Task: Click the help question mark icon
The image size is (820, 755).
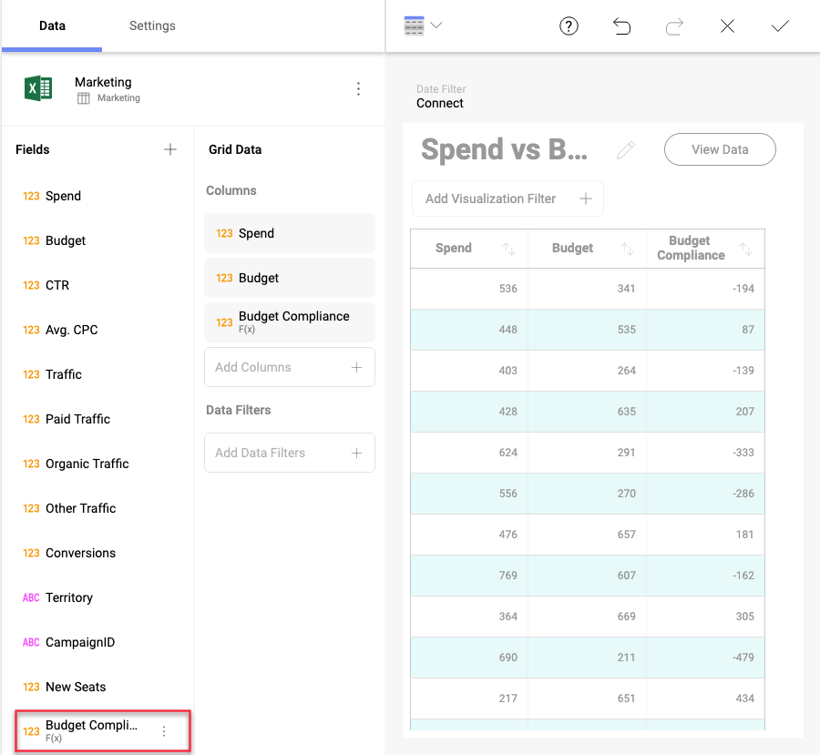Action: coord(569,26)
